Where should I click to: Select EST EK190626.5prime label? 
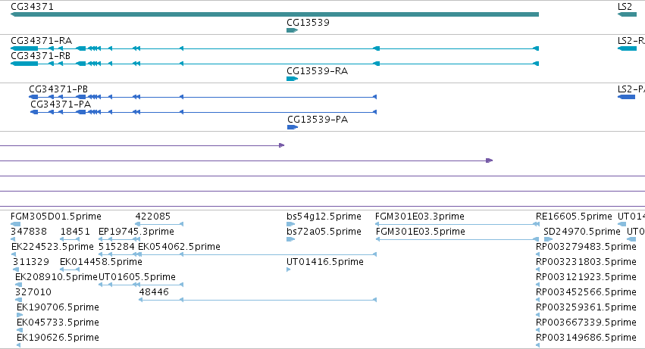click(x=58, y=338)
